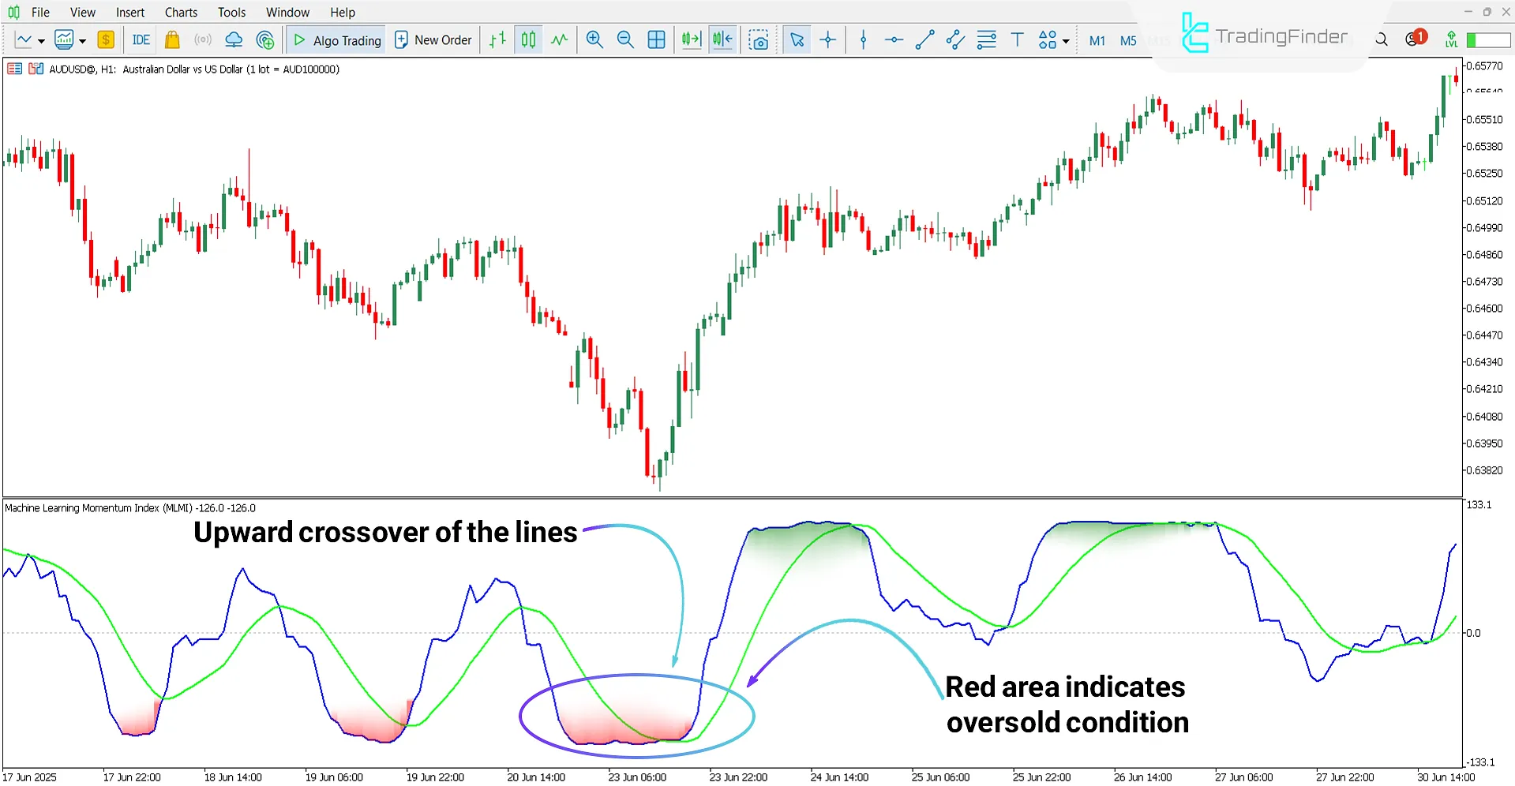Select the Crosshair tool
The image size is (1515, 786).
tap(828, 39)
